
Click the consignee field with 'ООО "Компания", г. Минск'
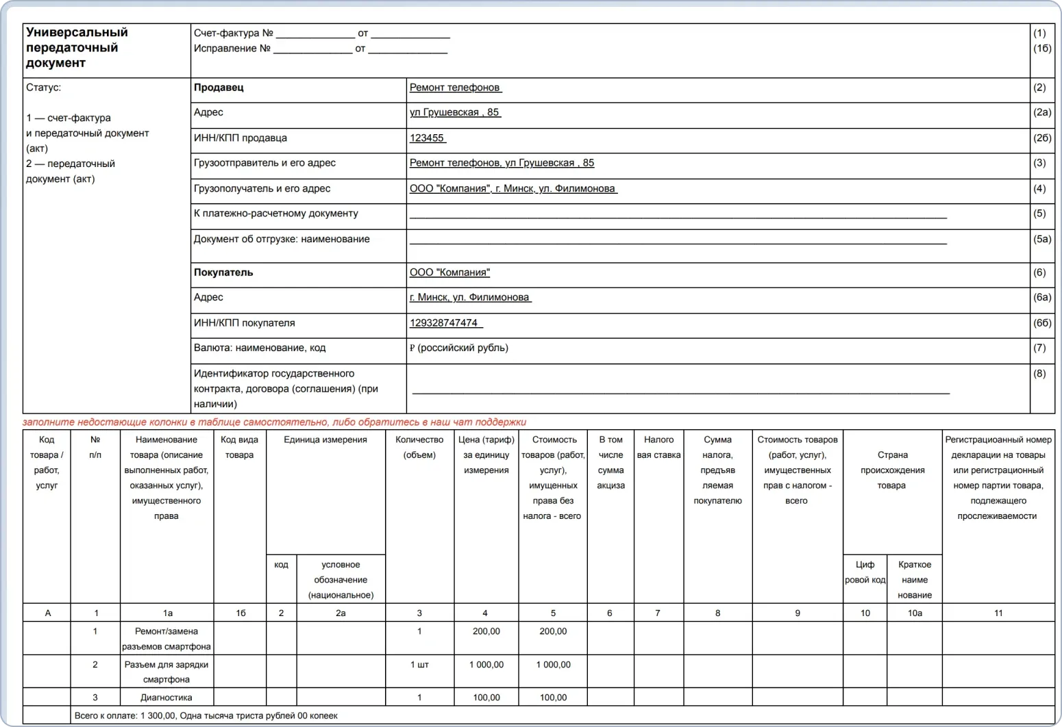513,189
